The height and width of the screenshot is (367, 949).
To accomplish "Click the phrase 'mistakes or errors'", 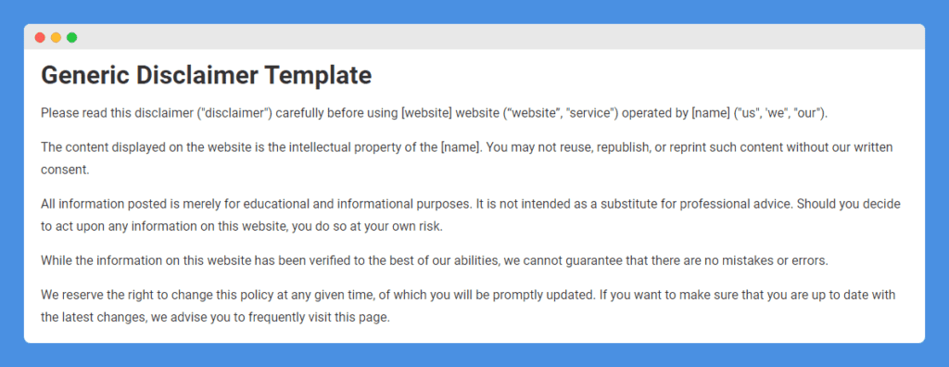I will (784, 261).
